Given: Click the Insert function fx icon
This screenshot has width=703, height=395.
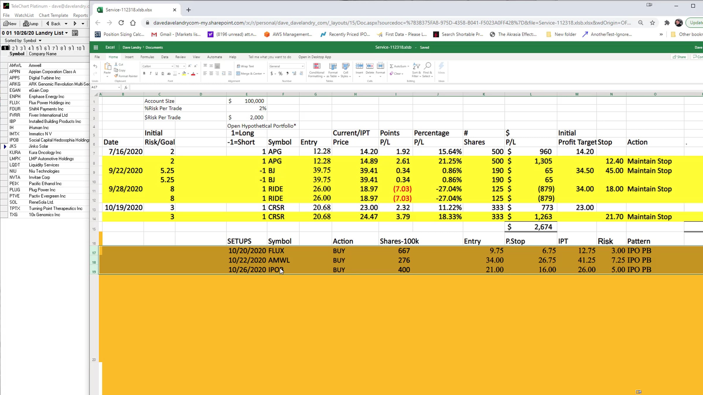Looking at the screenshot, I should (x=126, y=87).
